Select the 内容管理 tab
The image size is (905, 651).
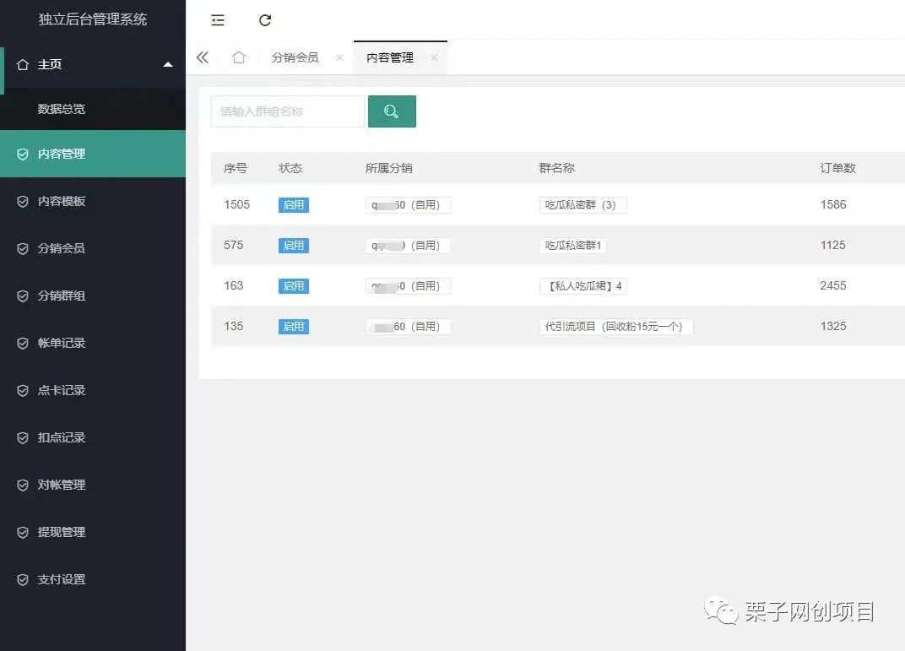pyautogui.click(x=390, y=57)
